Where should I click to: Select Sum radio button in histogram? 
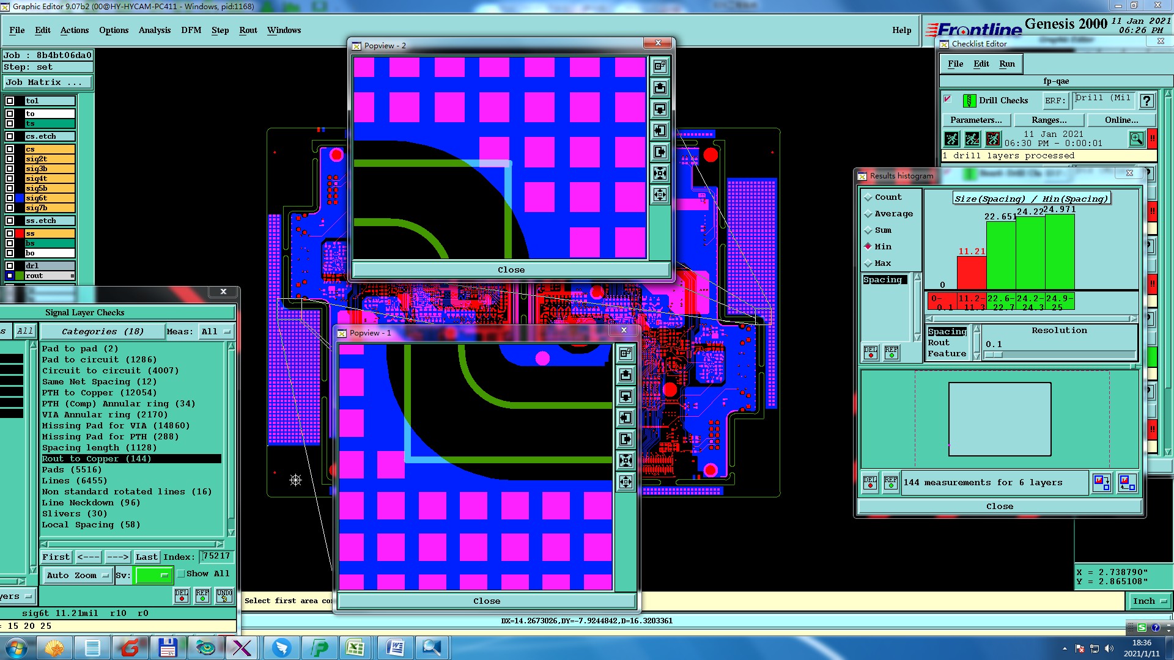pos(868,230)
